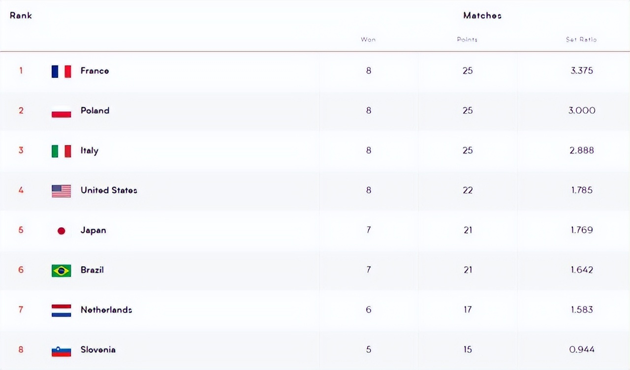Click Brazil's won value 7
630x370 pixels.
(x=369, y=270)
